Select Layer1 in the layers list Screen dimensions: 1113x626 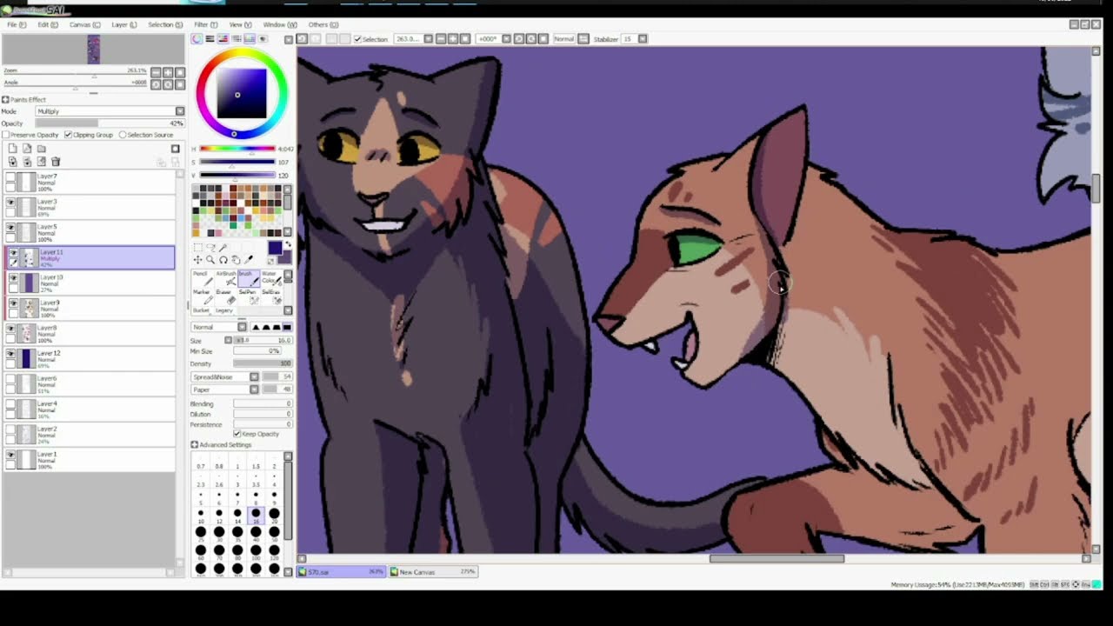[x=89, y=460]
